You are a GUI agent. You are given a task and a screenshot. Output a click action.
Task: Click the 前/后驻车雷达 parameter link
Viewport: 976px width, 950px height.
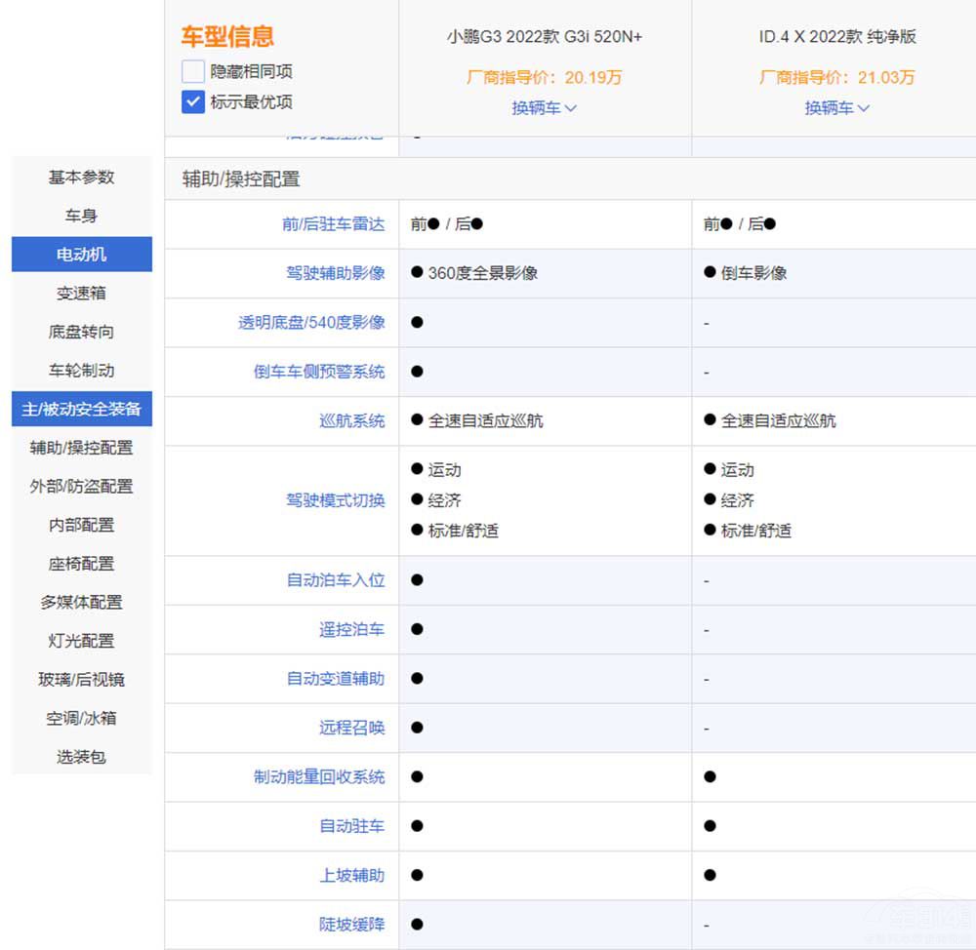pyautogui.click(x=333, y=224)
